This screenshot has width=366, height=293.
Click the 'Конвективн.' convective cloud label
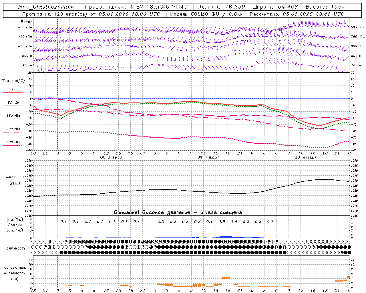click(15, 268)
